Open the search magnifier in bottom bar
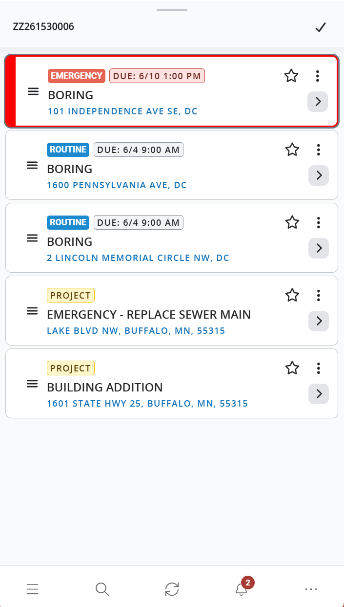Image resolution: width=344 pixels, height=607 pixels. (x=102, y=589)
